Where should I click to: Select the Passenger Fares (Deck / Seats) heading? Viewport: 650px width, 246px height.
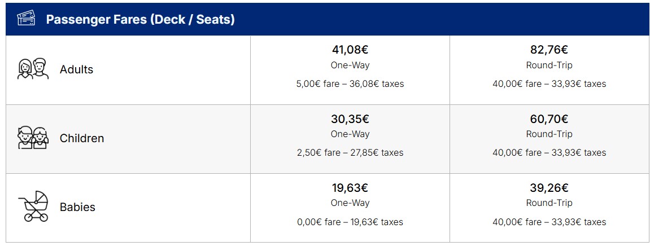[140, 19]
